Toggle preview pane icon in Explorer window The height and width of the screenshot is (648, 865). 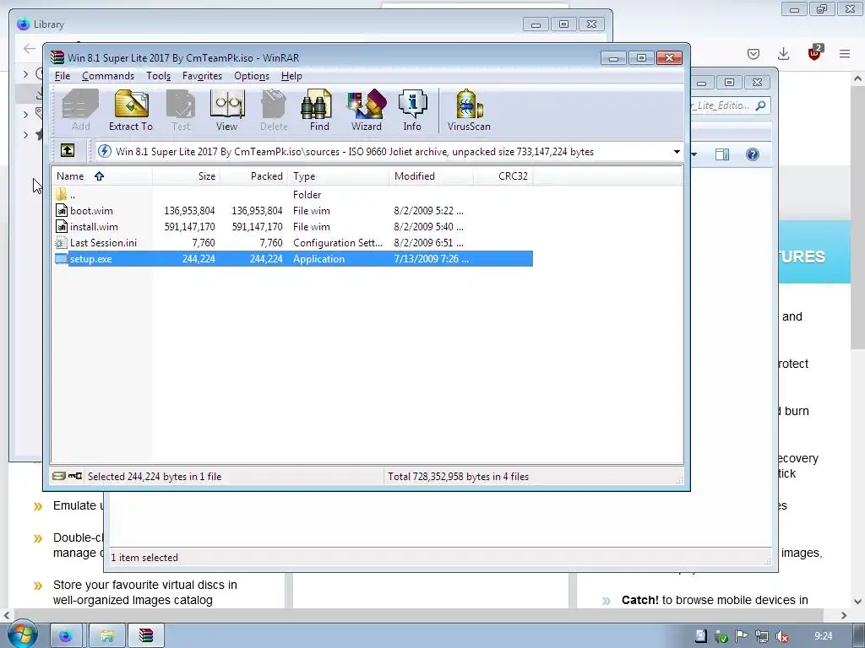point(722,154)
